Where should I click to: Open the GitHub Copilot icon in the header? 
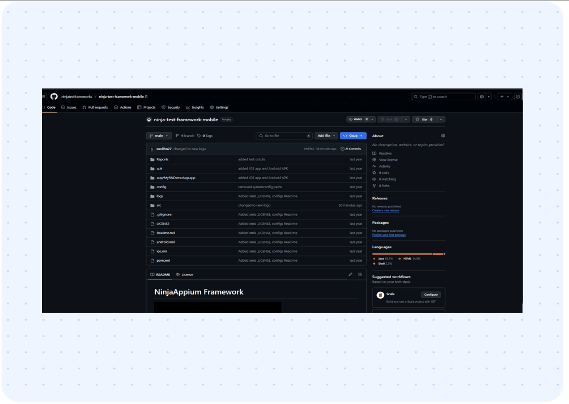tap(482, 96)
